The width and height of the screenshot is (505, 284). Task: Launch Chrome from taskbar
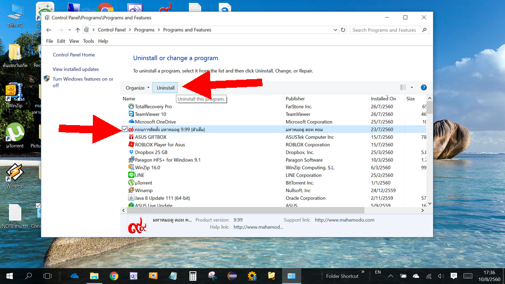(114, 276)
